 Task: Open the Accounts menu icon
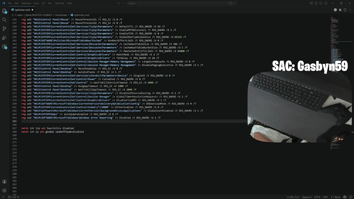click(x=4, y=182)
